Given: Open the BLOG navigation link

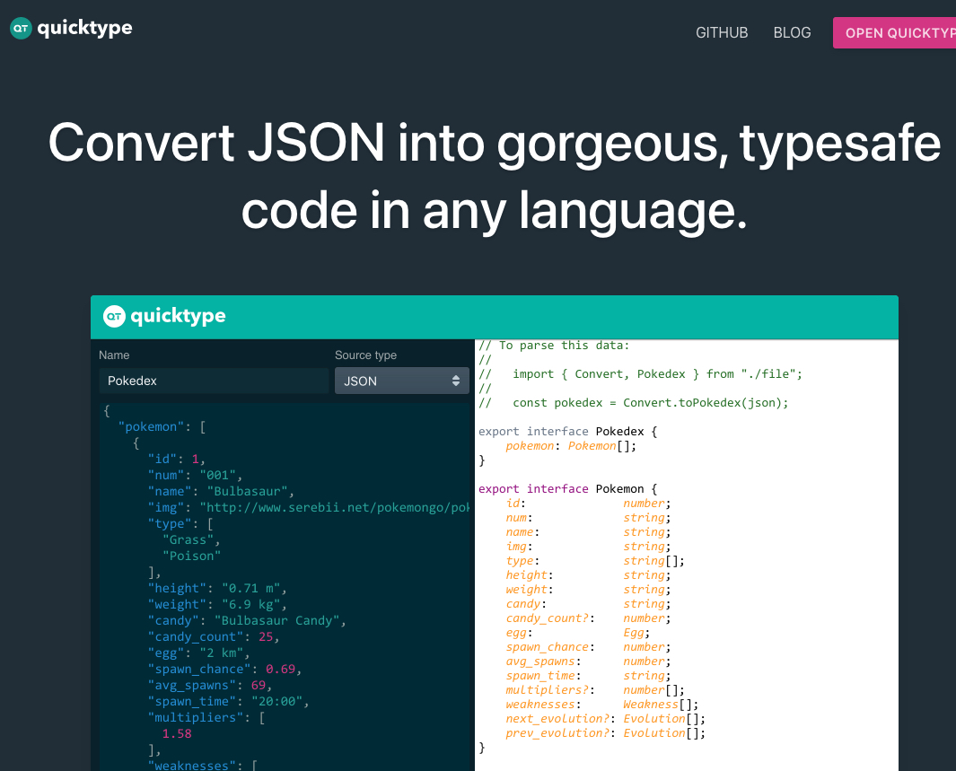Looking at the screenshot, I should [x=792, y=33].
